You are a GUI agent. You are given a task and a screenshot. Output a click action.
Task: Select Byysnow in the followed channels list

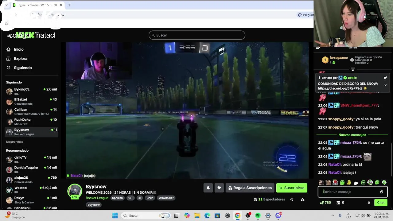pyautogui.click(x=31, y=132)
